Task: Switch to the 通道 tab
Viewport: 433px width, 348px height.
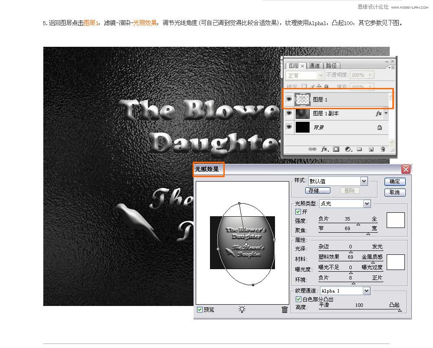Action: [314, 65]
